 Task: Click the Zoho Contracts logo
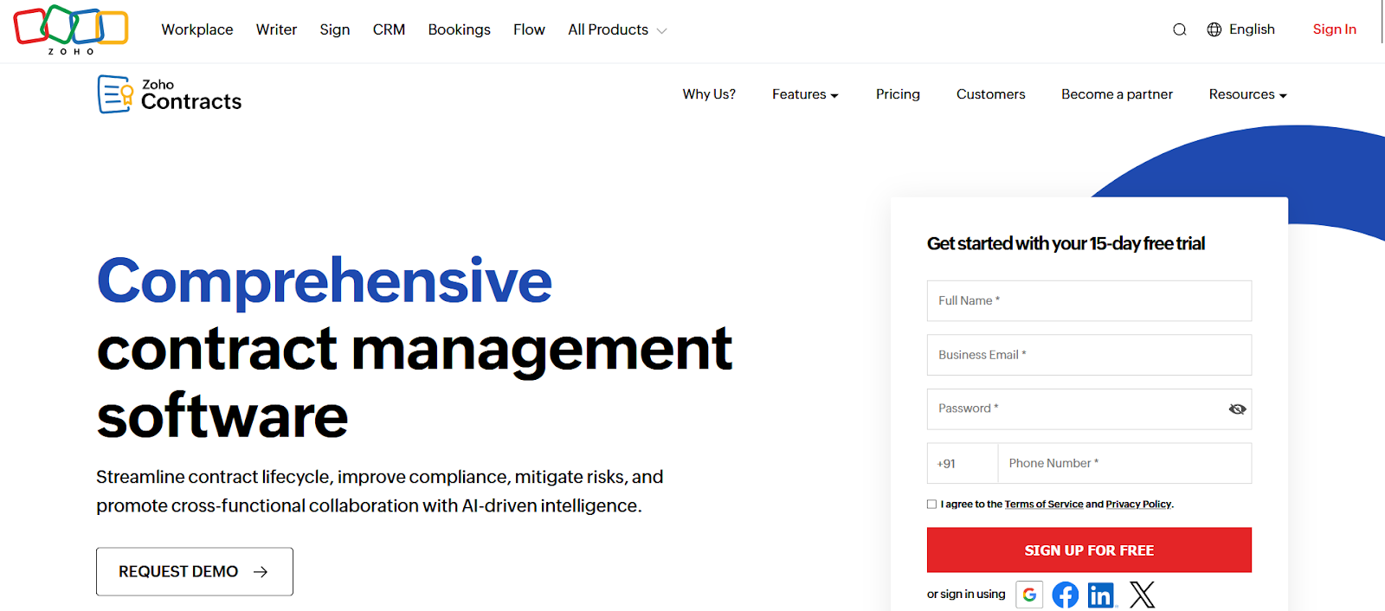point(170,94)
